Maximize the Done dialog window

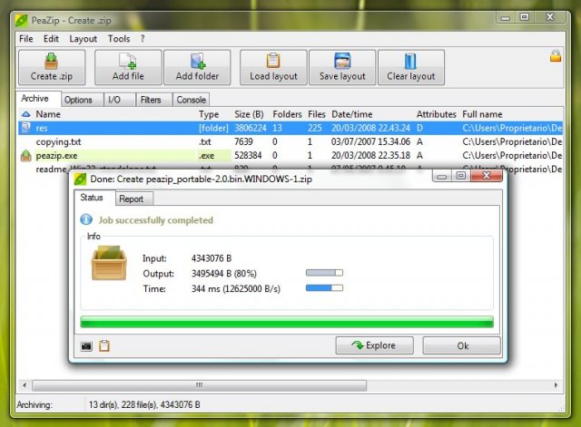coord(460,176)
